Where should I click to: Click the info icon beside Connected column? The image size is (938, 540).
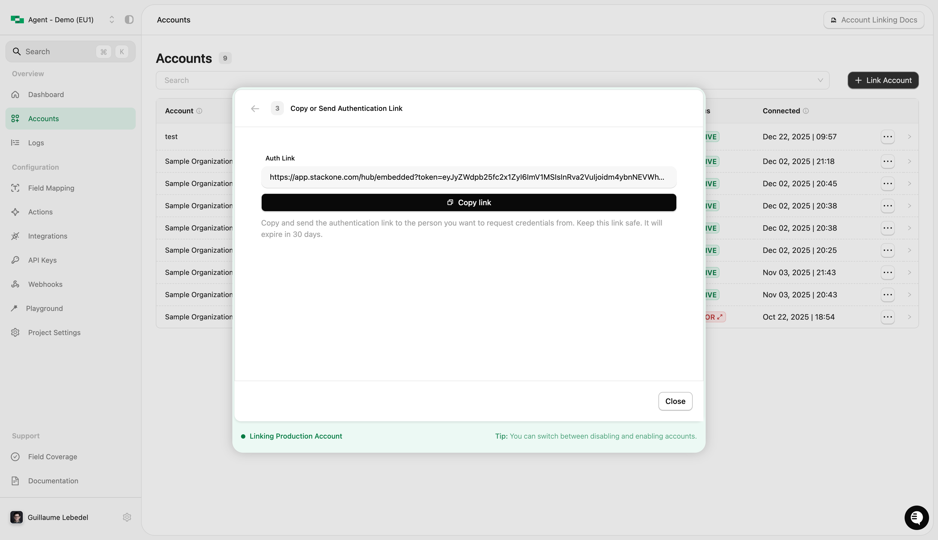[x=806, y=111]
